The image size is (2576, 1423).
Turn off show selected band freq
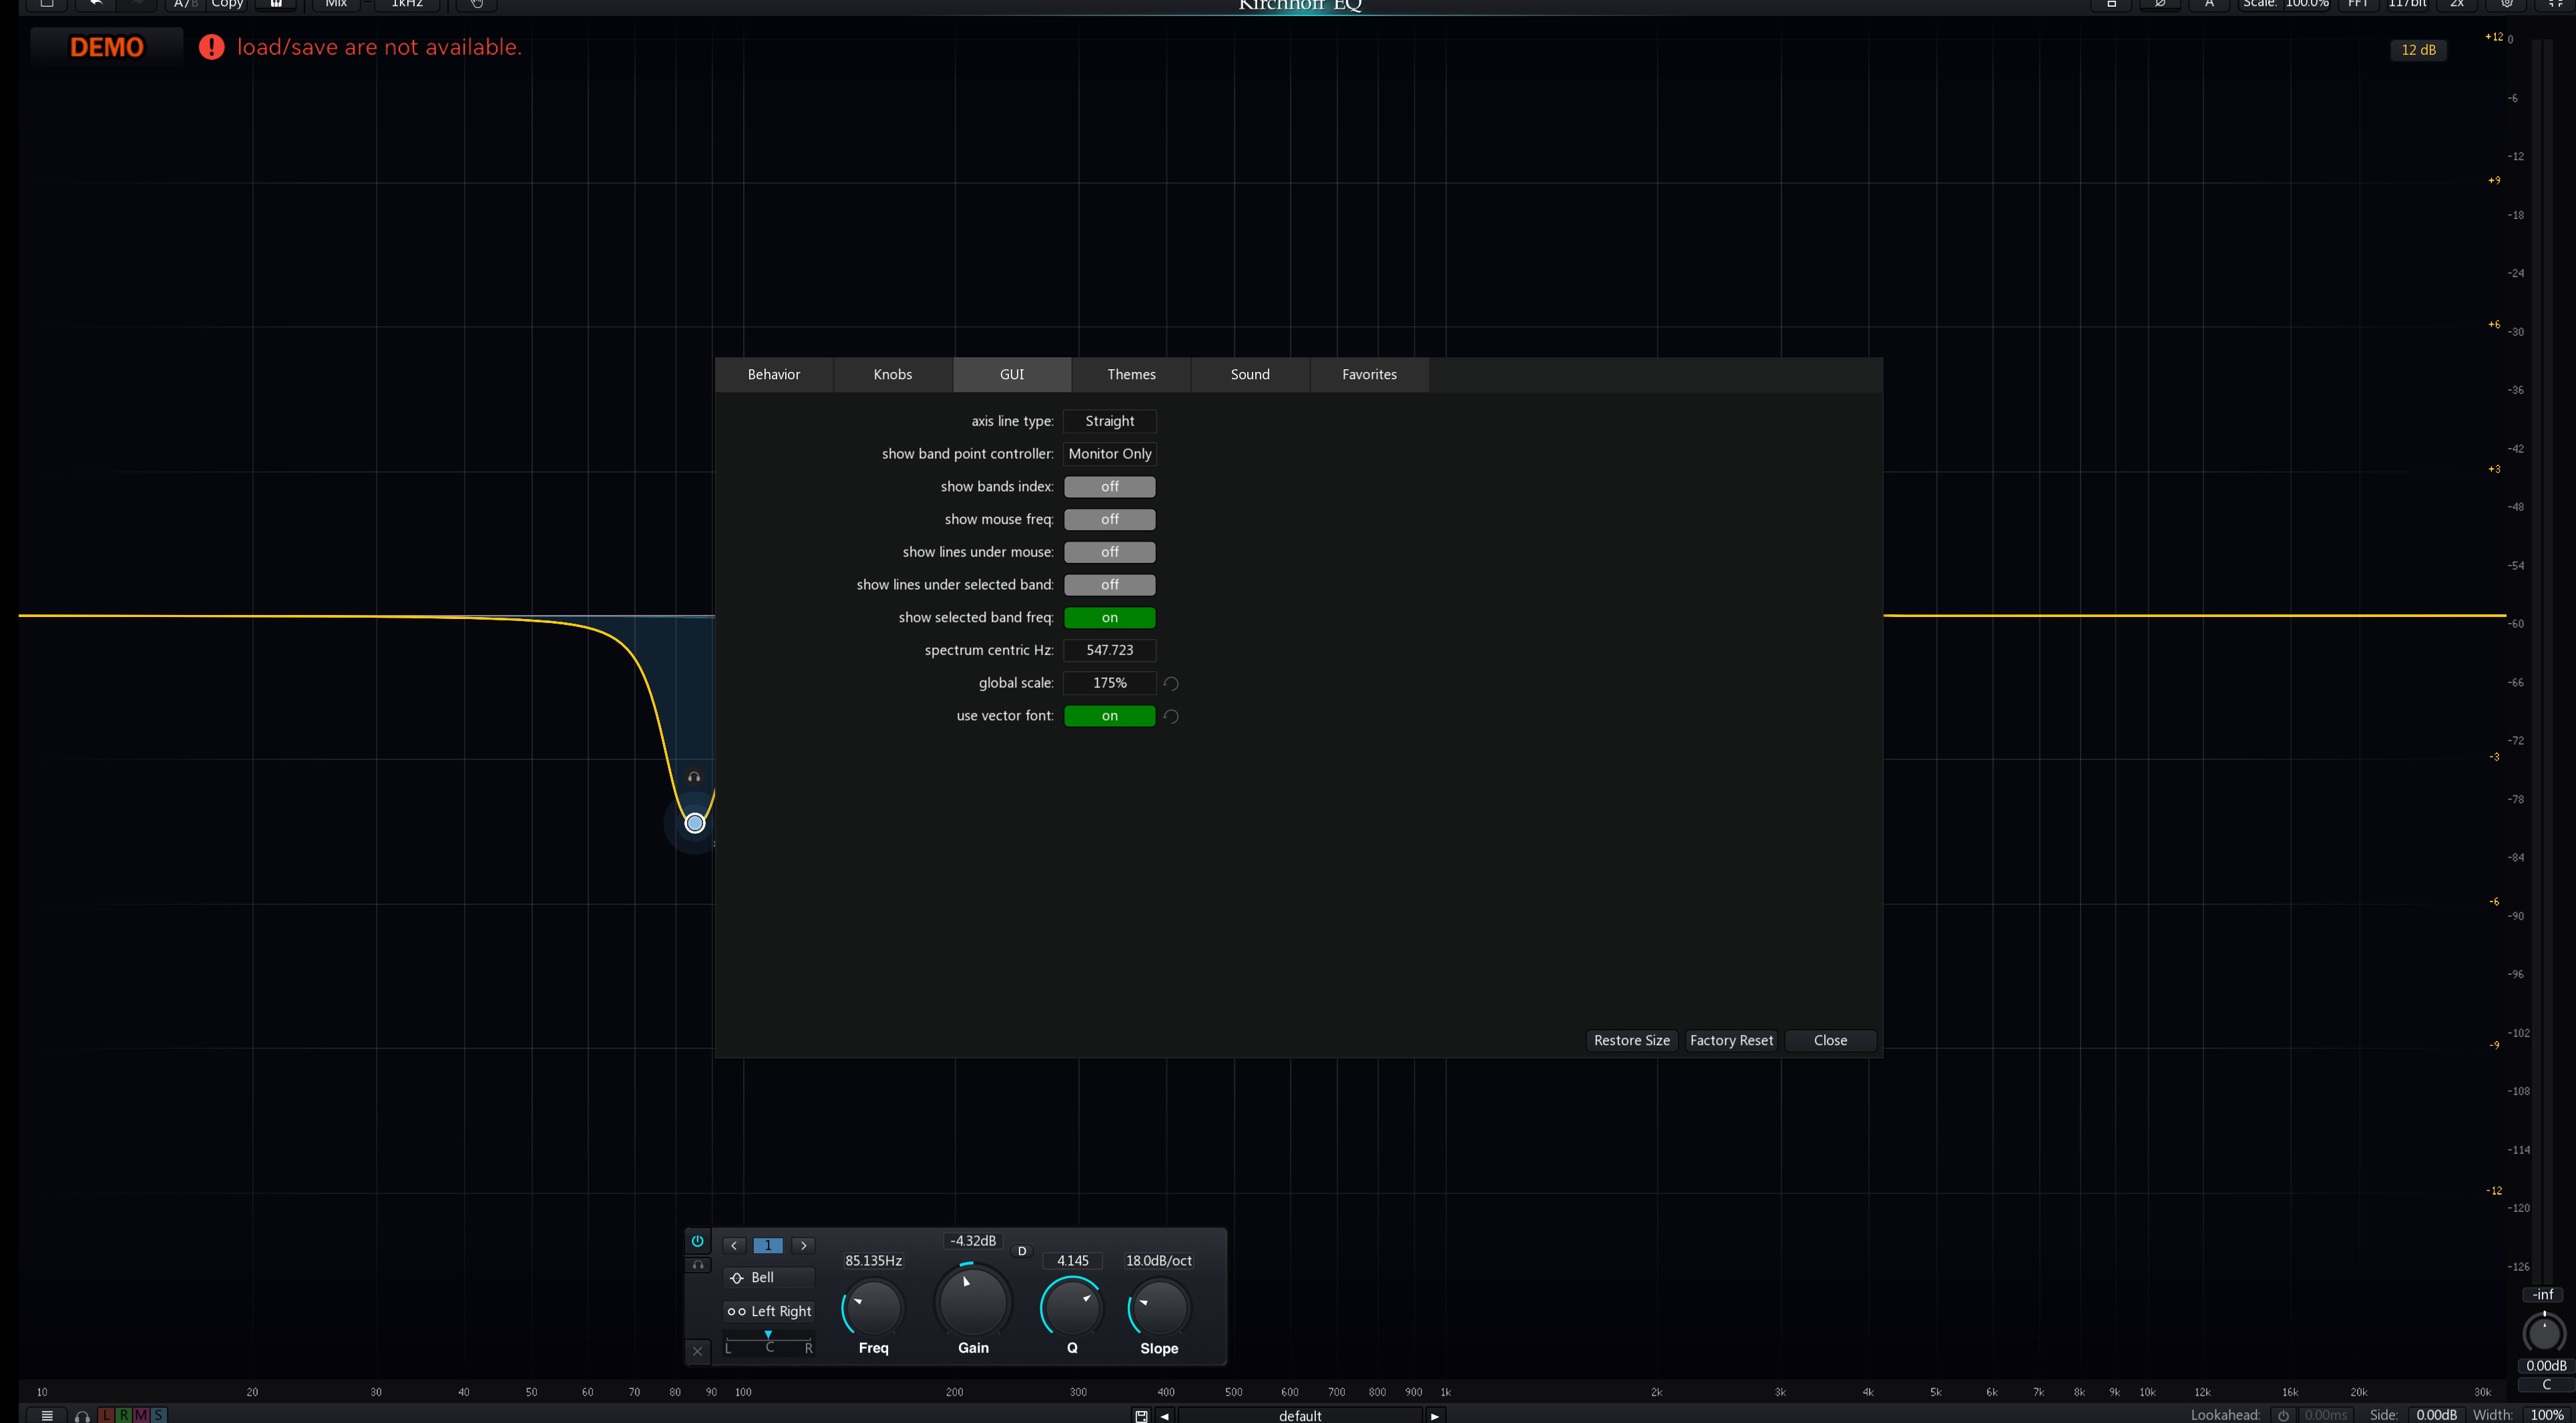coord(1109,617)
